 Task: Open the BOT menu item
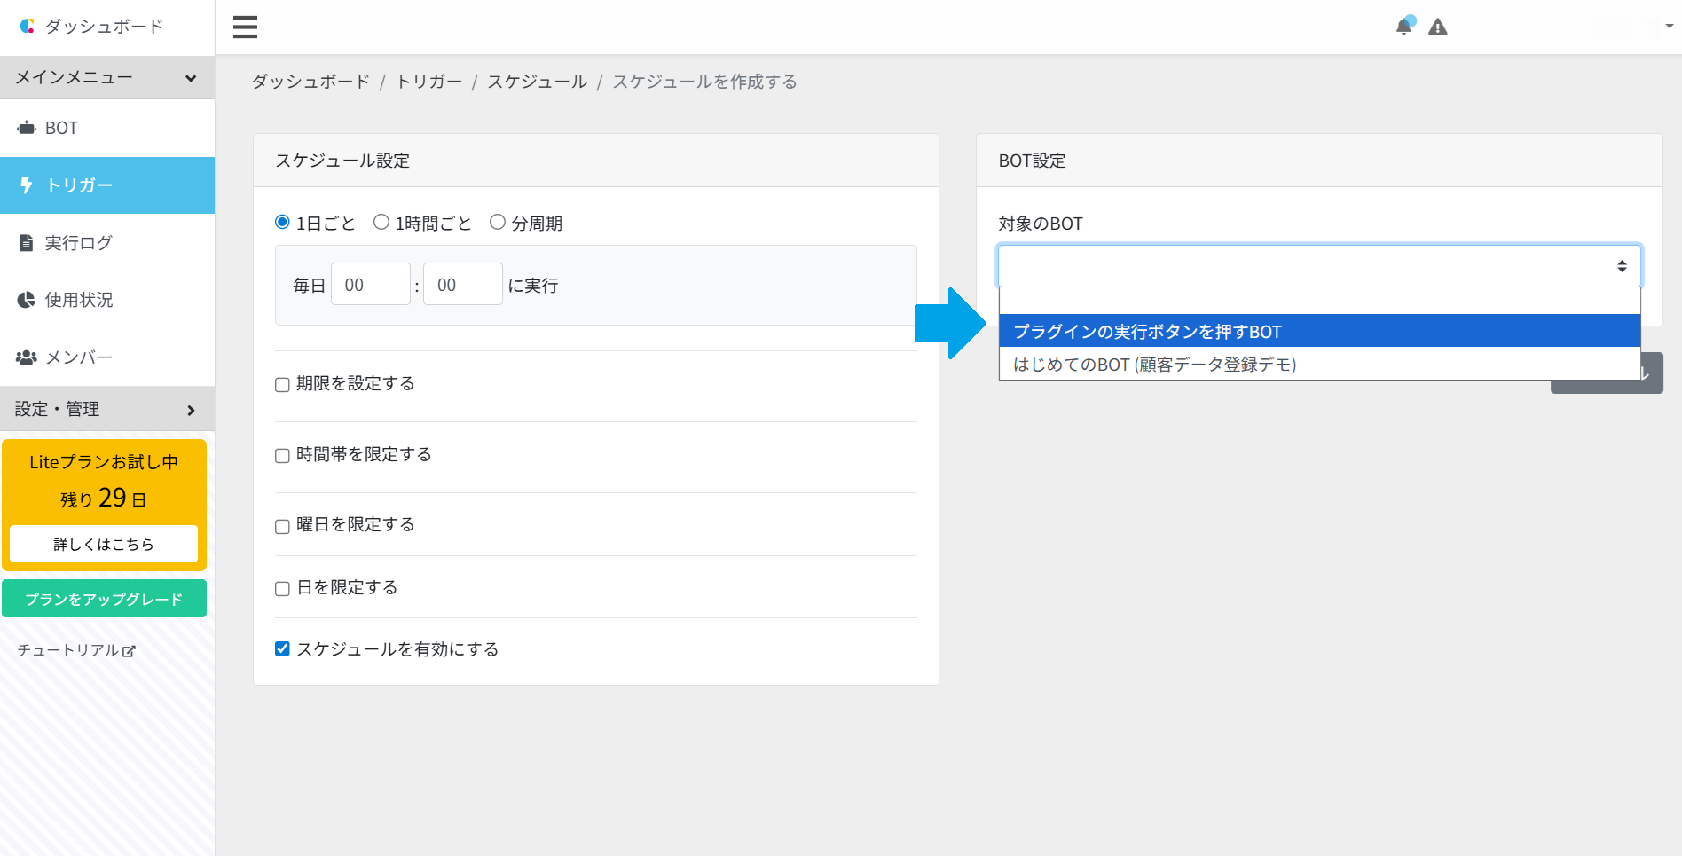(107, 128)
